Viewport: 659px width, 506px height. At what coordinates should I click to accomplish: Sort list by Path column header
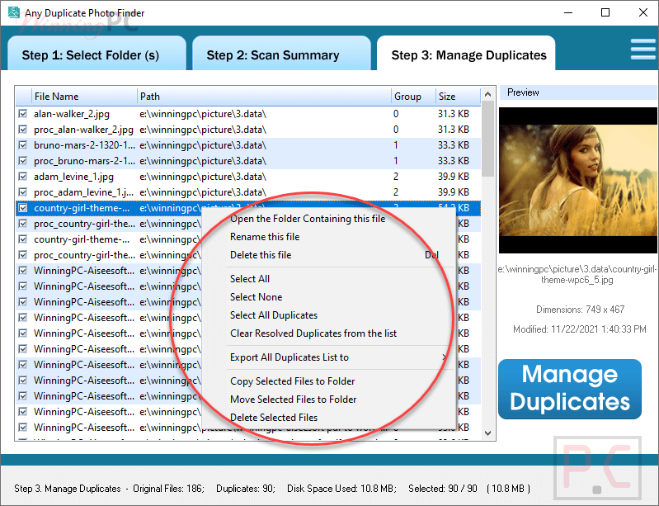point(264,97)
